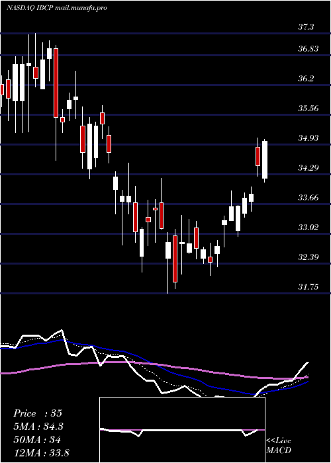Click the MACD inset chart box
This screenshot has width=331, height=463.
pyautogui.click(x=182, y=430)
